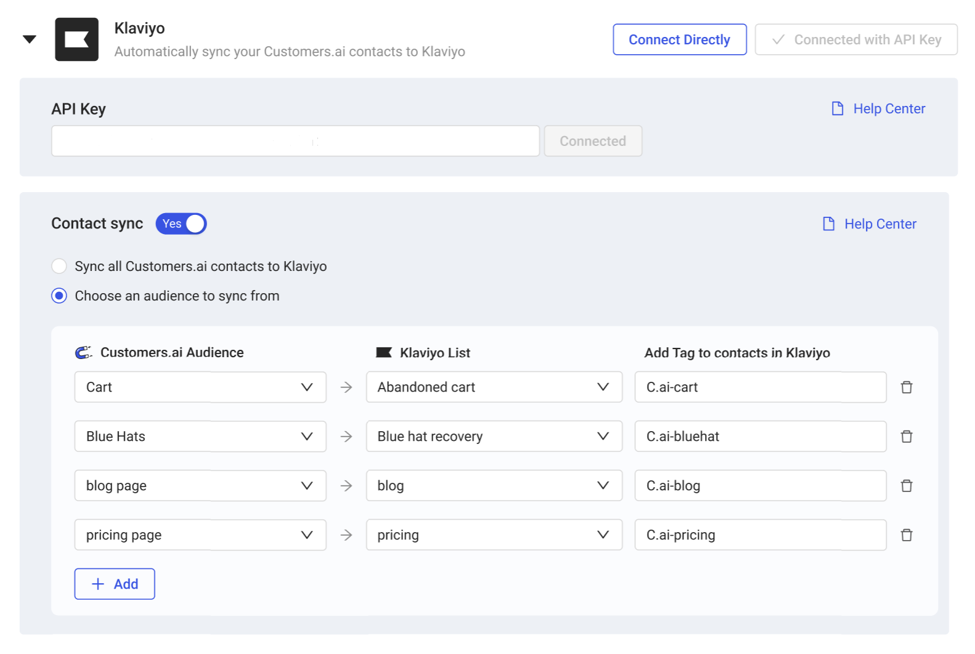Viewport: 975px width, 654px height.
Task: Click the 'Klaviyo List' column heading
Action: pyautogui.click(x=435, y=353)
